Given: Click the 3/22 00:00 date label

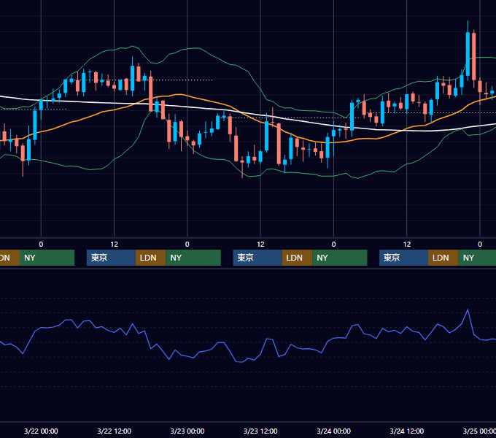Looking at the screenshot, I should tap(41, 431).
